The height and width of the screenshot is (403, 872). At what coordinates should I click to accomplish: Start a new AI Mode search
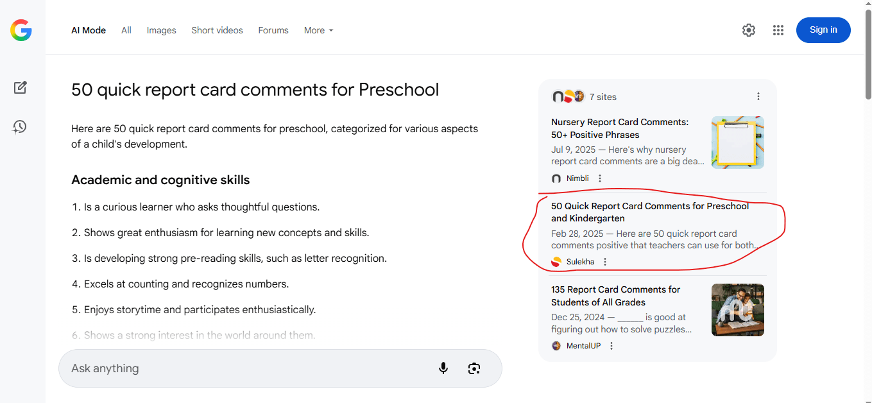tap(21, 88)
